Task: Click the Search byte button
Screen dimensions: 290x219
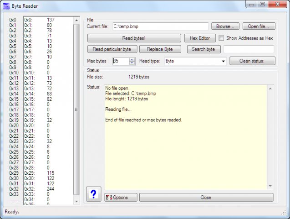Action: point(204,49)
